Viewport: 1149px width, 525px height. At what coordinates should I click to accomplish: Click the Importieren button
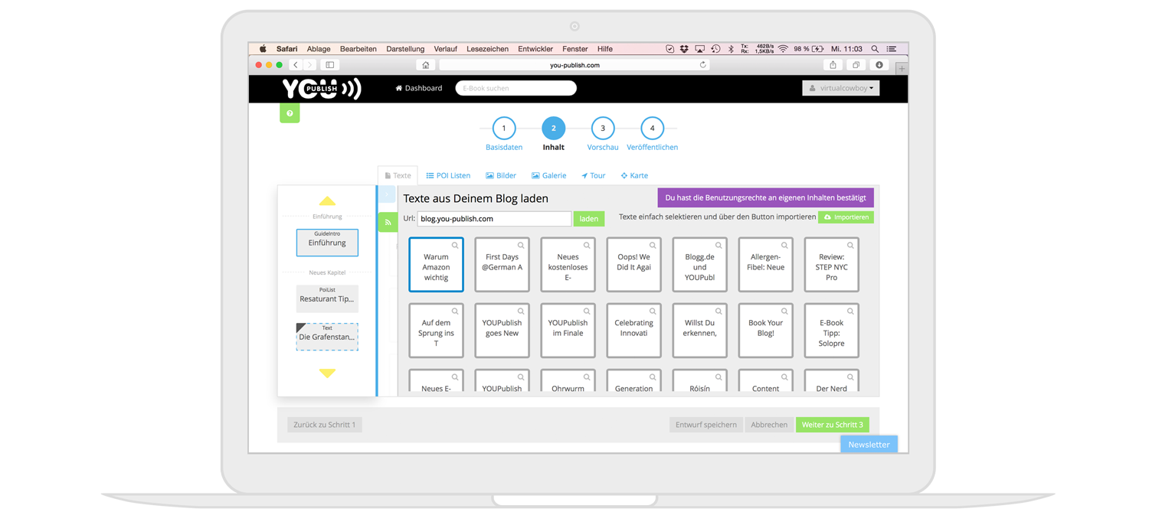pos(846,217)
